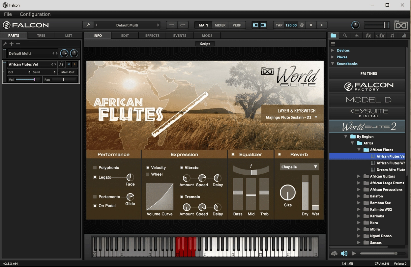Click the metronome icon next to tempo

(302, 25)
